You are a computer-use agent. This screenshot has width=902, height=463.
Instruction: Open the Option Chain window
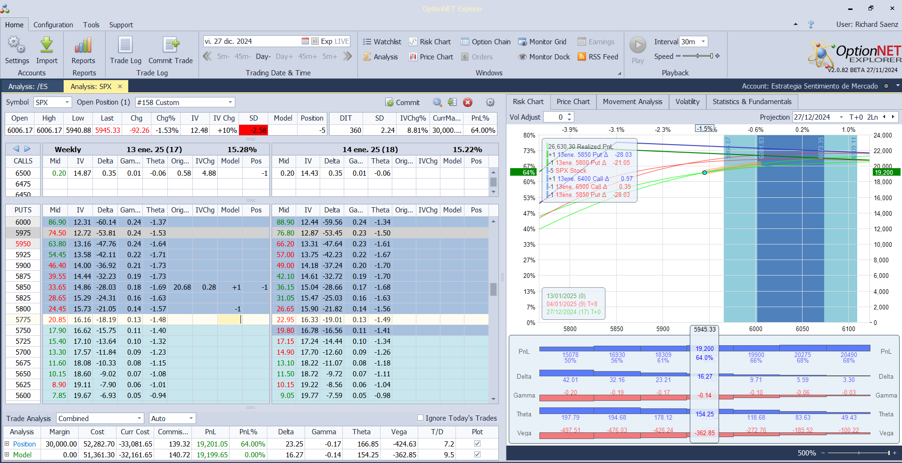tap(486, 42)
